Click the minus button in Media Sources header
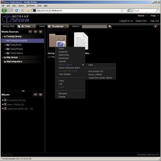 point(30,32)
